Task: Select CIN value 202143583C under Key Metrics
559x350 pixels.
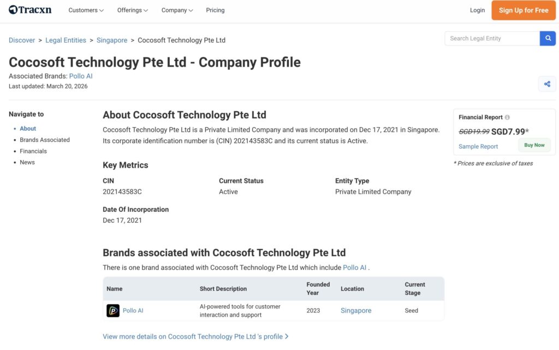Action: pos(122,192)
